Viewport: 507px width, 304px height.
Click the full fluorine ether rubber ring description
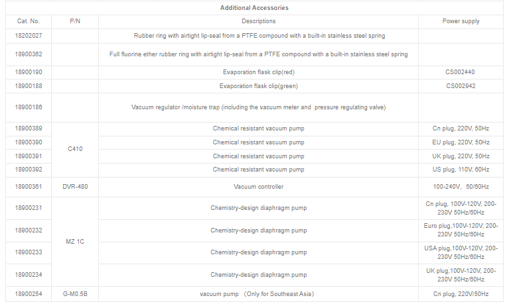(258, 54)
